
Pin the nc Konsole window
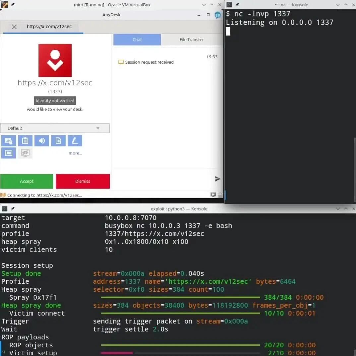click(x=237, y=5)
